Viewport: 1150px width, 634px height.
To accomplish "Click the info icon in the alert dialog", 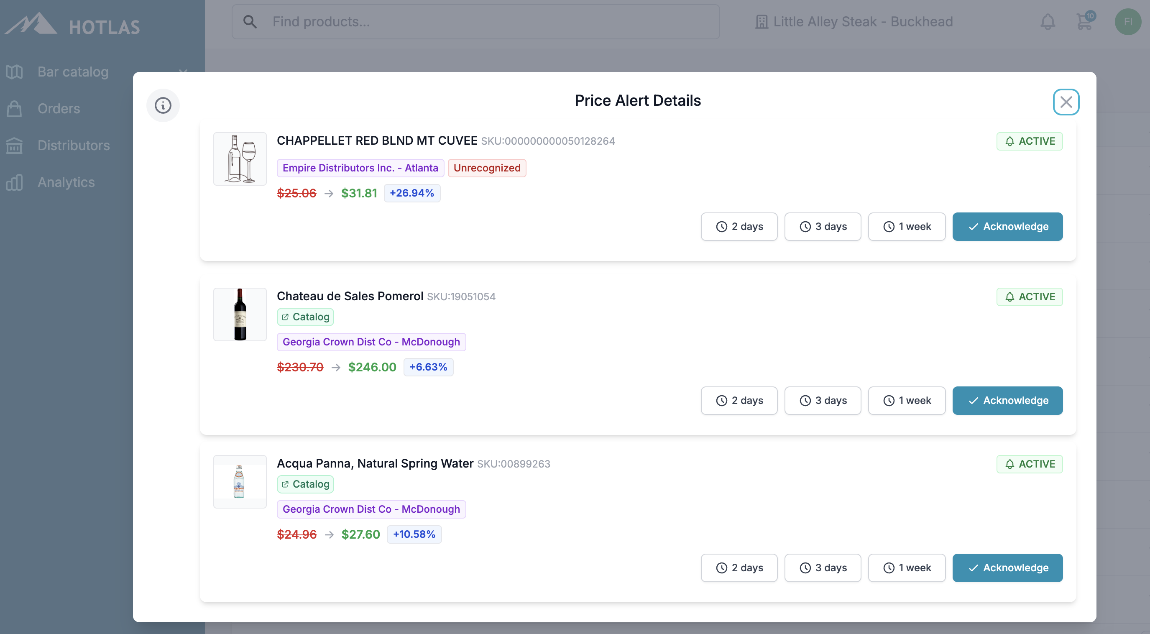I will tap(163, 105).
